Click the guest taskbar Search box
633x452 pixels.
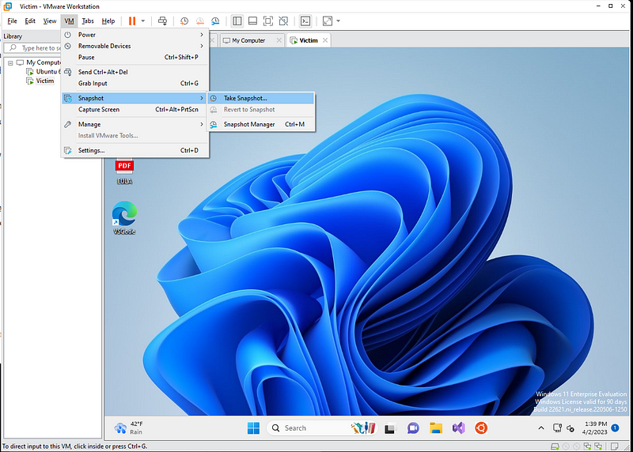point(322,428)
